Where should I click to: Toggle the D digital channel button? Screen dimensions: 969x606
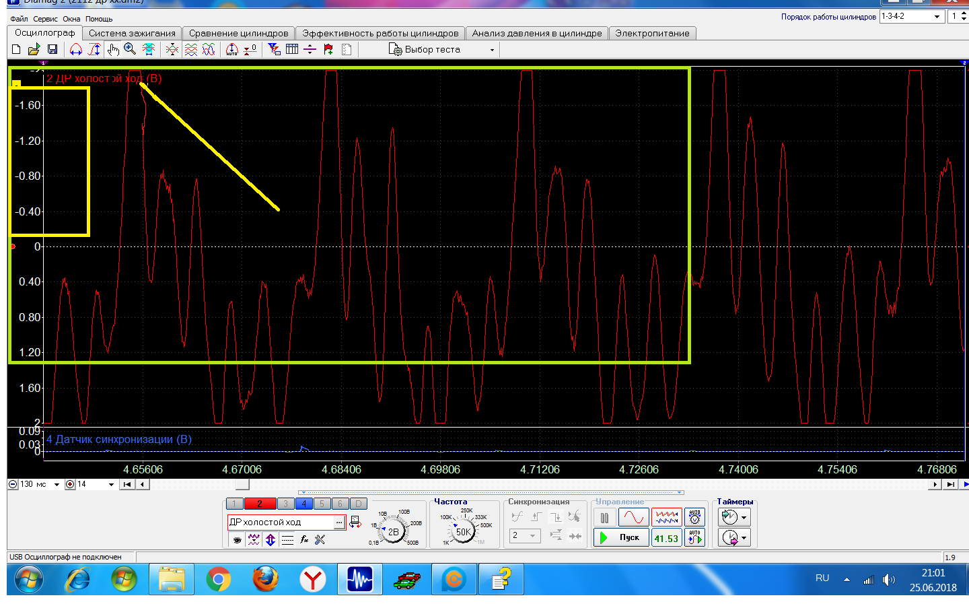pos(359,504)
